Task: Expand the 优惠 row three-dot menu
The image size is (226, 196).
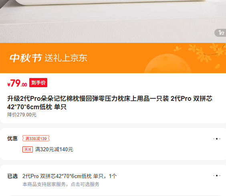Action: point(217,139)
